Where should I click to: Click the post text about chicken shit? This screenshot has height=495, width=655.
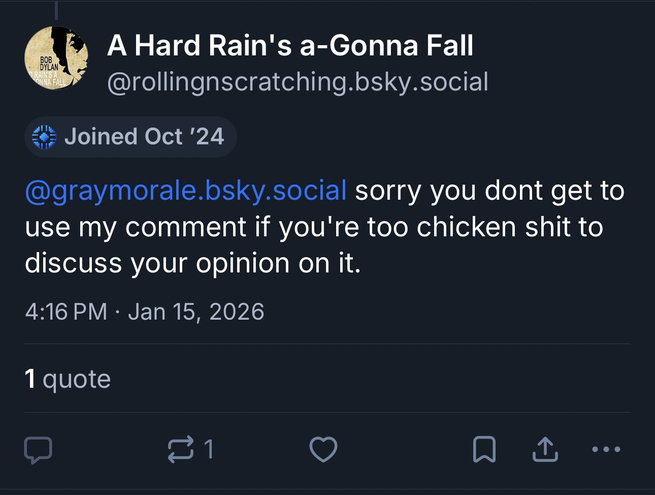[325, 227]
